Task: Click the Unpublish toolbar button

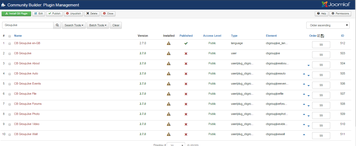Action: (73, 14)
